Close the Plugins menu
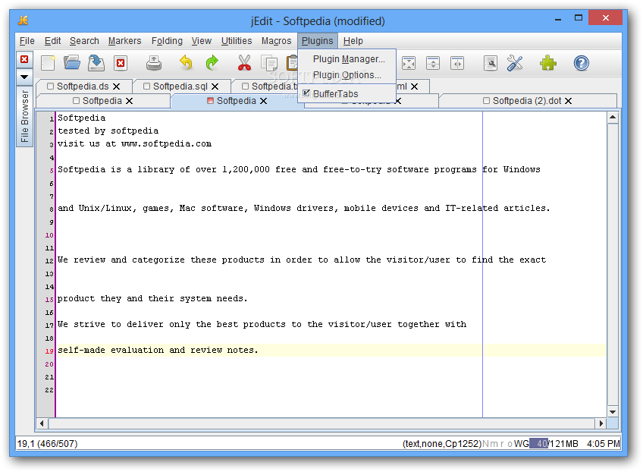The height and width of the screenshot is (472, 643). 318,41
